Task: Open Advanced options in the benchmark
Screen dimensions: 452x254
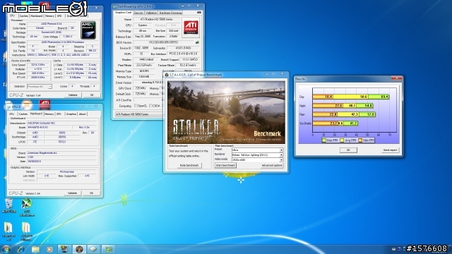Action: 272,165
